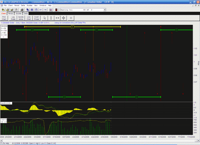The image size is (200, 145).
Task: Click the scrollbar right arrow at bottom
Action: pyautogui.click(x=199, y=141)
